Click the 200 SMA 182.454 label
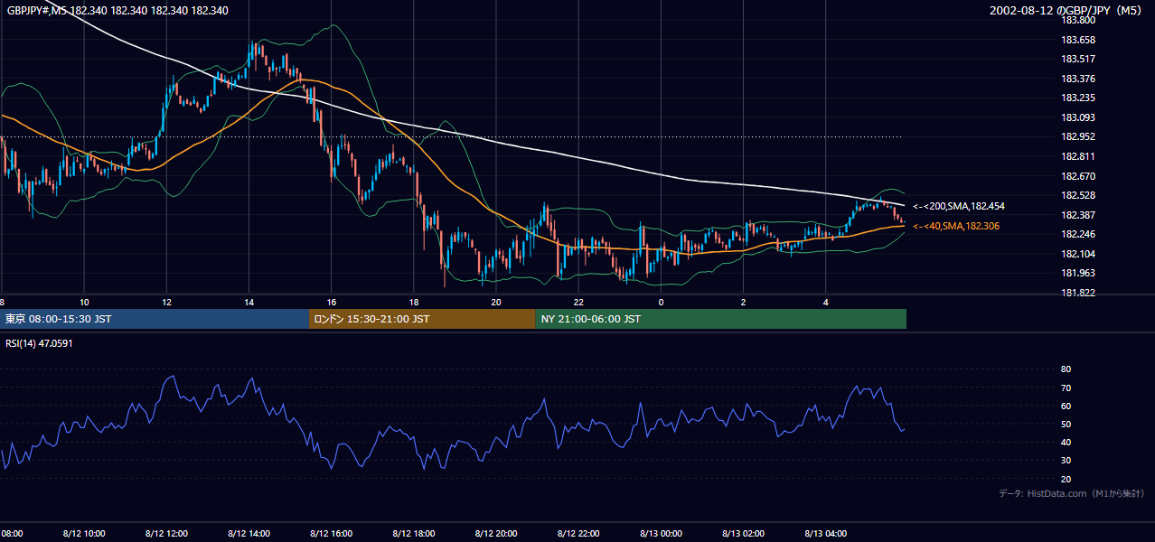Viewport: 1155px width, 542px height. tap(959, 206)
